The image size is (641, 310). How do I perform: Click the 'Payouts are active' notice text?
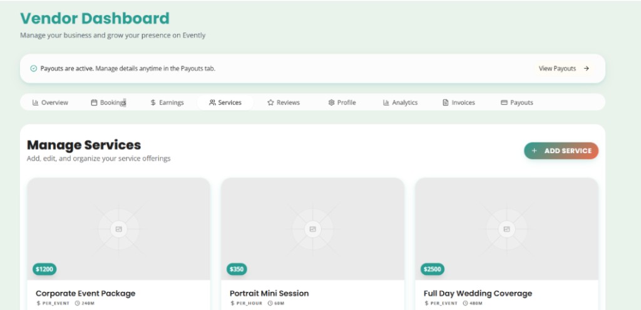click(128, 69)
